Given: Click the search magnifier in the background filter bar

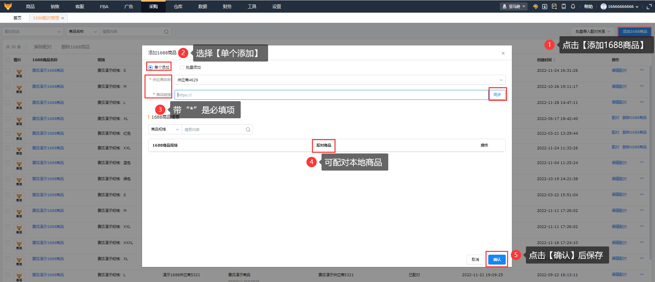Looking at the screenshot, I should [166, 32].
